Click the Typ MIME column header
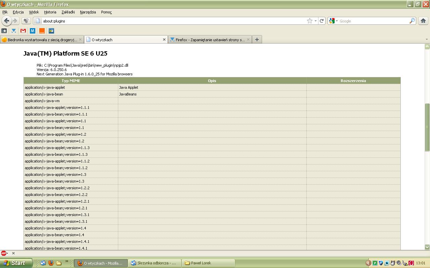Image resolution: width=430 pixels, height=268 pixels. [71, 81]
